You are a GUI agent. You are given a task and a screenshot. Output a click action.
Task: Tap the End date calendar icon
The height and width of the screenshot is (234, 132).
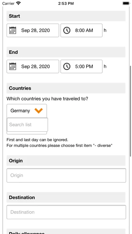point(13,67)
